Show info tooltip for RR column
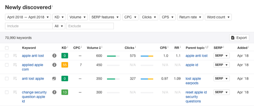The width and height of the screenshot is (254, 106). click(180, 47)
